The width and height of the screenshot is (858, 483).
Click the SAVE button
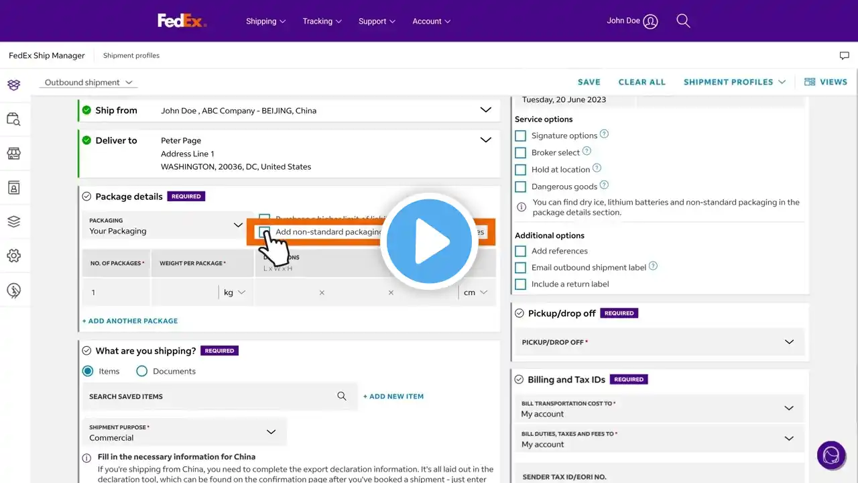coord(589,82)
